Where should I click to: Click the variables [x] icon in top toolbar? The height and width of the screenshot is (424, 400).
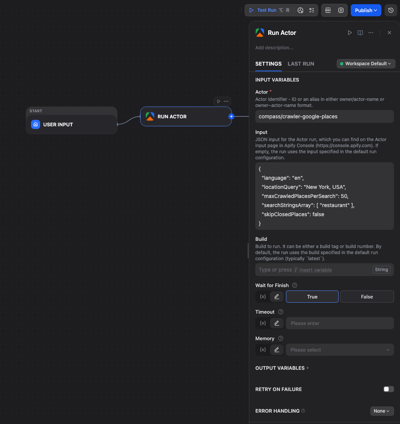(x=340, y=10)
